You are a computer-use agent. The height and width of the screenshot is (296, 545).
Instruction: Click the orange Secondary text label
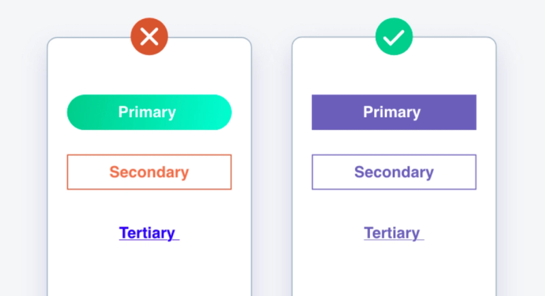149,172
